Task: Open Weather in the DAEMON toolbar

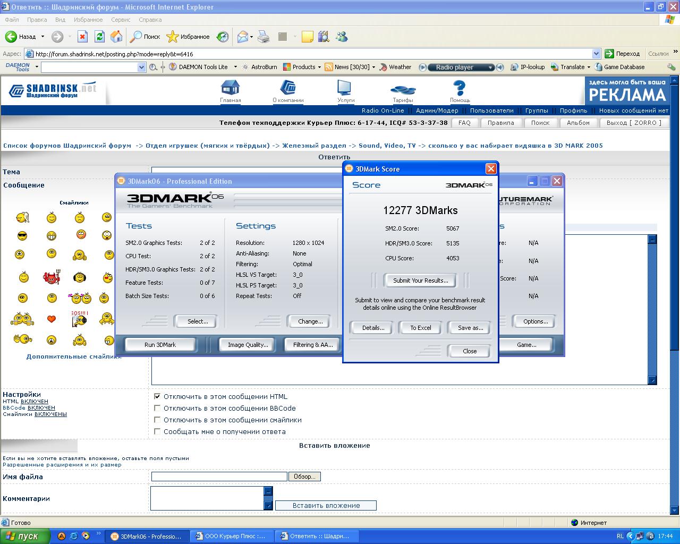Action: (395, 67)
